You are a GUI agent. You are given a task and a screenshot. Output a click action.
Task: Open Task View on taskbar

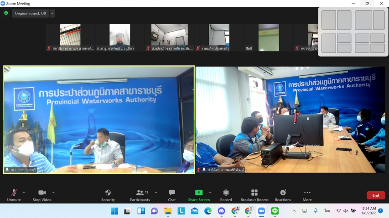[128, 211]
